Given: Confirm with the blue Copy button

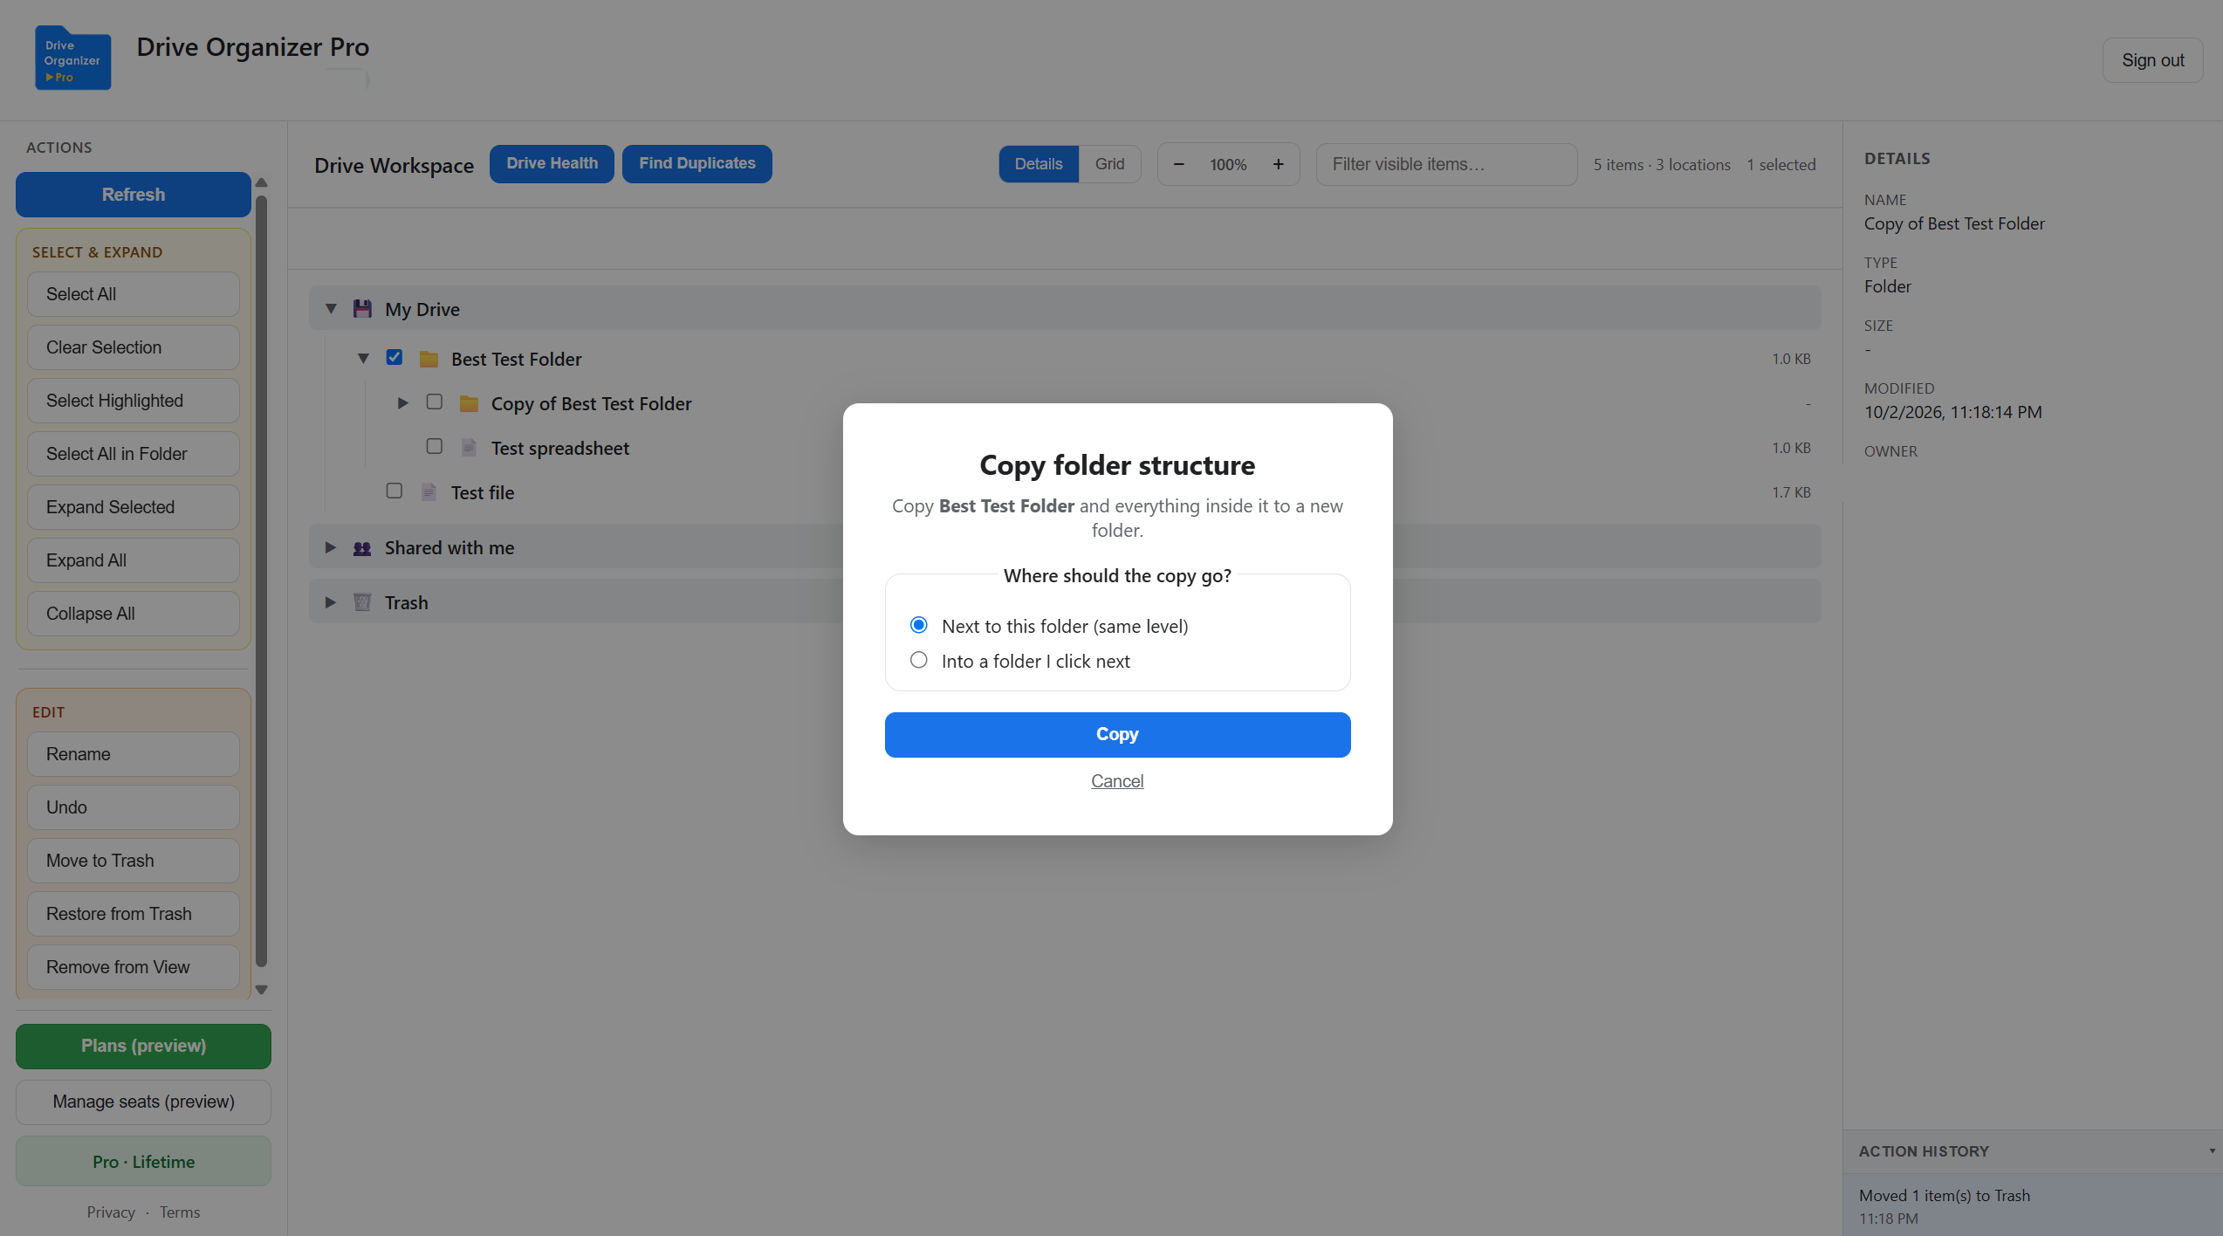Looking at the screenshot, I should [x=1117, y=734].
